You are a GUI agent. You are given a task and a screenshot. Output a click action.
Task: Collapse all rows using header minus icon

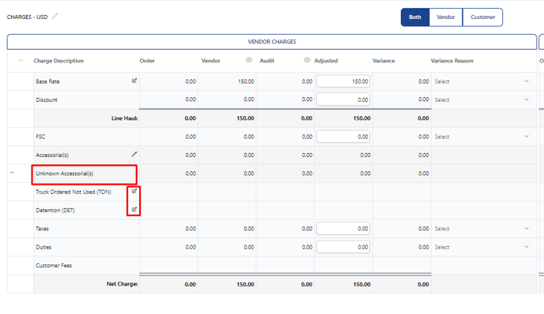pos(21,60)
